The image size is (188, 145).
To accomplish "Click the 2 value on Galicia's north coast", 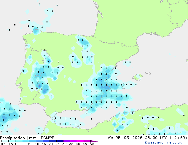I will click(x=37, y=32).
